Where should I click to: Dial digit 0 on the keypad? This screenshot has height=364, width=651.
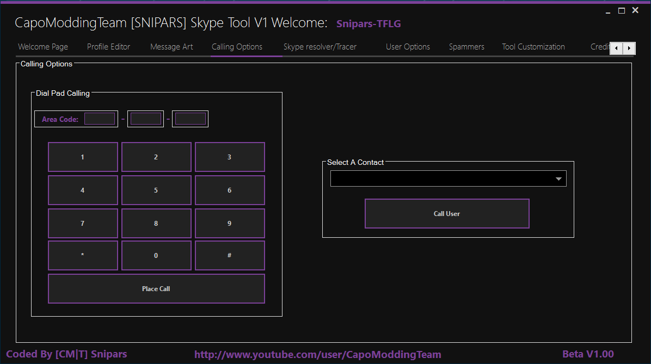click(157, 255)
